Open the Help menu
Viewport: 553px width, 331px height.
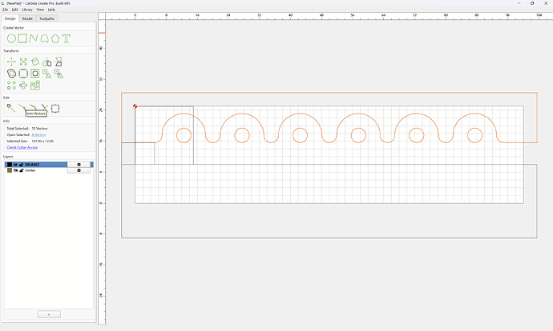point(51,10)
